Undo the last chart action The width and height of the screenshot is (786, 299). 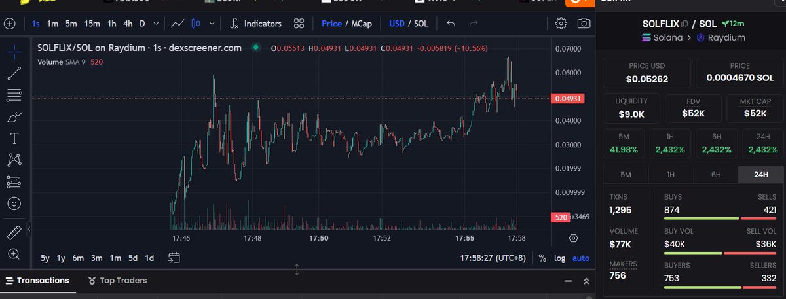pyautogui.click(x=451, y=24)
